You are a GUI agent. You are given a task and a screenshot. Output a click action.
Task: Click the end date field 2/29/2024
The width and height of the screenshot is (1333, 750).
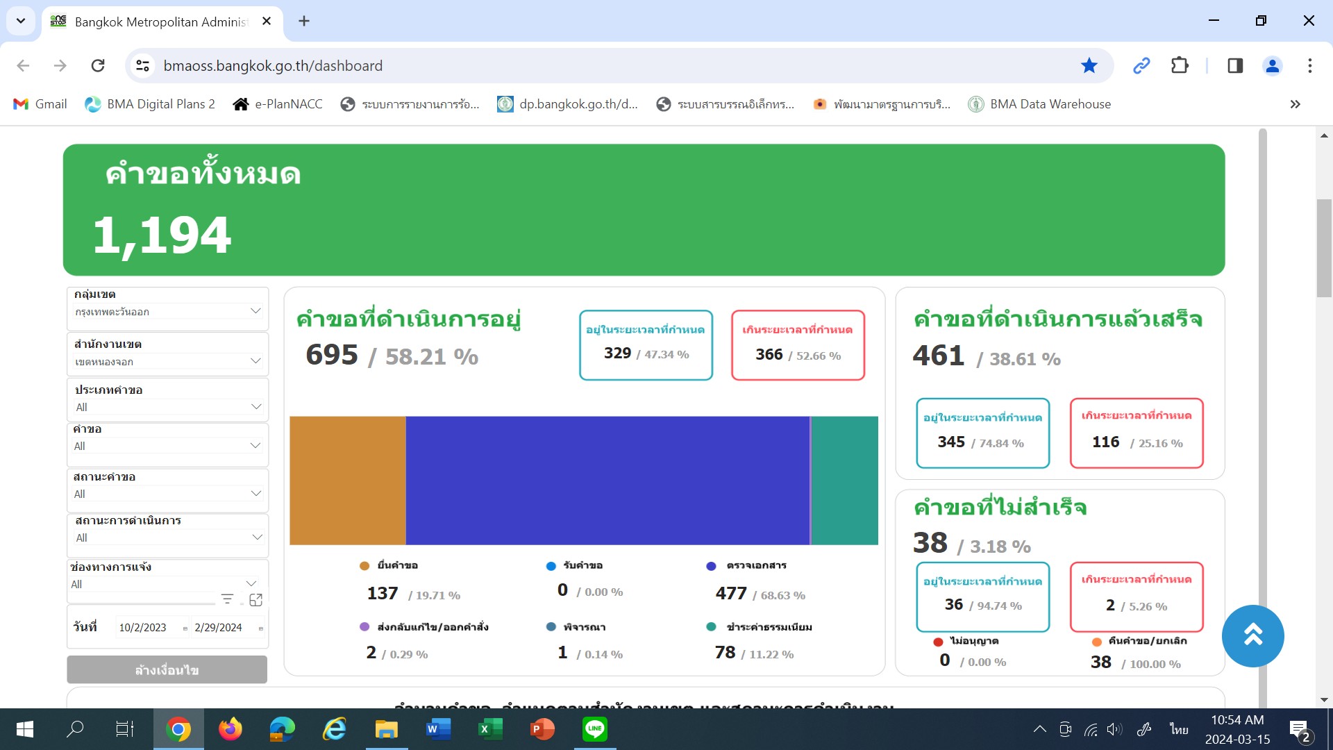pos(218,628)
